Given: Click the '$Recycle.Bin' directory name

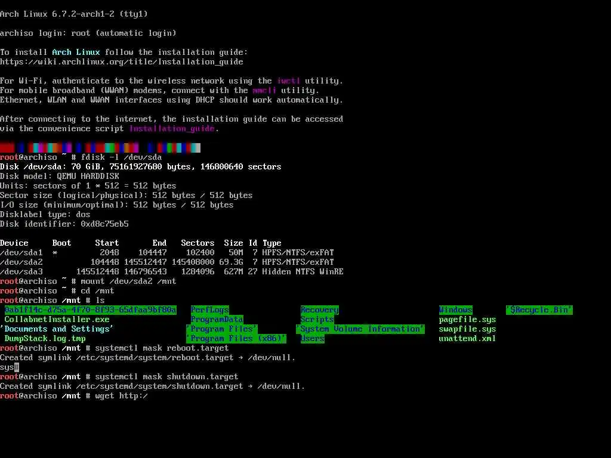Looking at the screenshot, I should [539, 310].
